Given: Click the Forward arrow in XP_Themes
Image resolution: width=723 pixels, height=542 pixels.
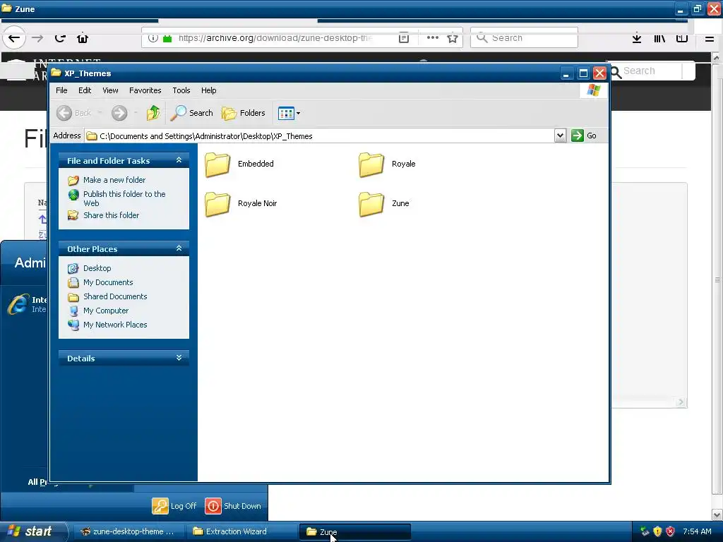Looking at the screenshot, I should 119,113.
